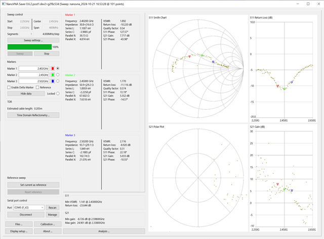Open the Analysis window
This screenshot has width=324, height=239.
104,231
